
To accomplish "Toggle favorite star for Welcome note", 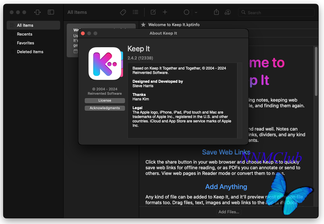I will [x=143, y=25].
